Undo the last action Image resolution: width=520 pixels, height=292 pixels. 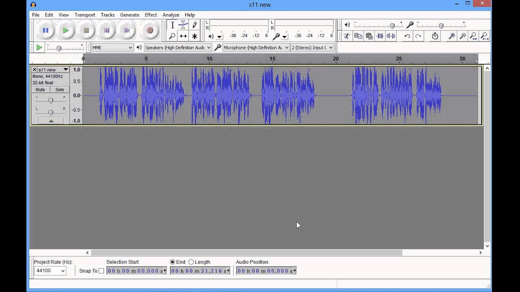point(407,36)
